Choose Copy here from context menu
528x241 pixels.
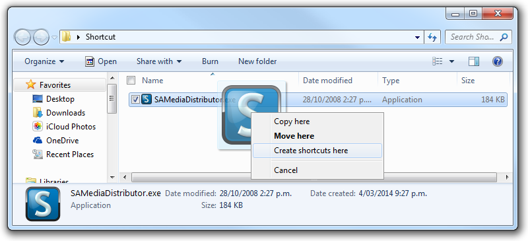point(317,121)
